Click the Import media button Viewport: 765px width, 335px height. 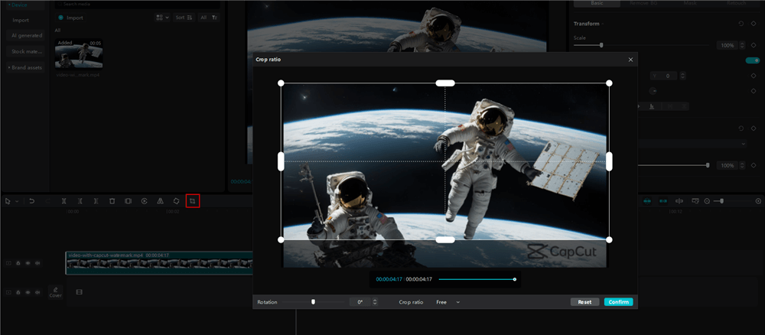(70, 18)
